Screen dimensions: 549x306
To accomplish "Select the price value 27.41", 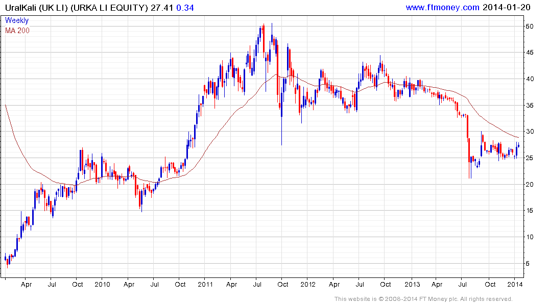I will tap(162, 8).
